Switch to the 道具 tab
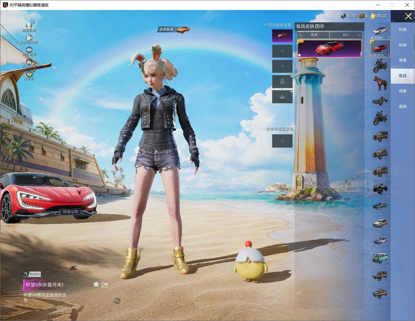 point(403,106)
